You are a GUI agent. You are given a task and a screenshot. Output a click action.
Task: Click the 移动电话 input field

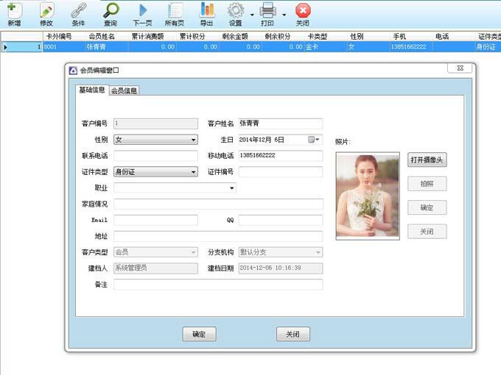click(x=281, y=156)
